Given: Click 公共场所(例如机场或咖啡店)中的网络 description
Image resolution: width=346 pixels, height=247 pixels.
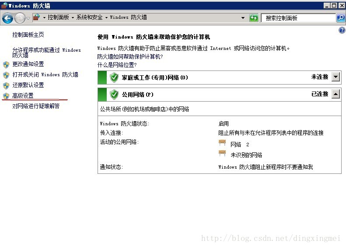Looking at the screenshot, I should 144,109.
